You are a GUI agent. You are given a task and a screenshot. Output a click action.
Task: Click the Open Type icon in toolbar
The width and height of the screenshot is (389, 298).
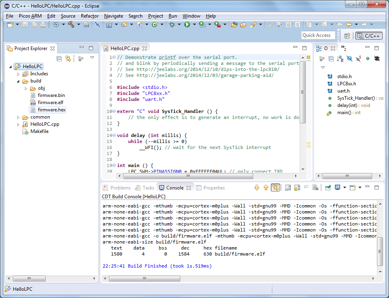[234, 24]
